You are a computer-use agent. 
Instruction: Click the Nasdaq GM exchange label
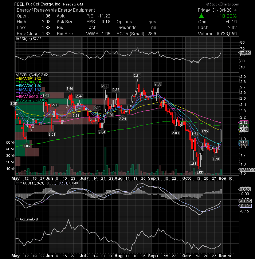pos(73,4)
